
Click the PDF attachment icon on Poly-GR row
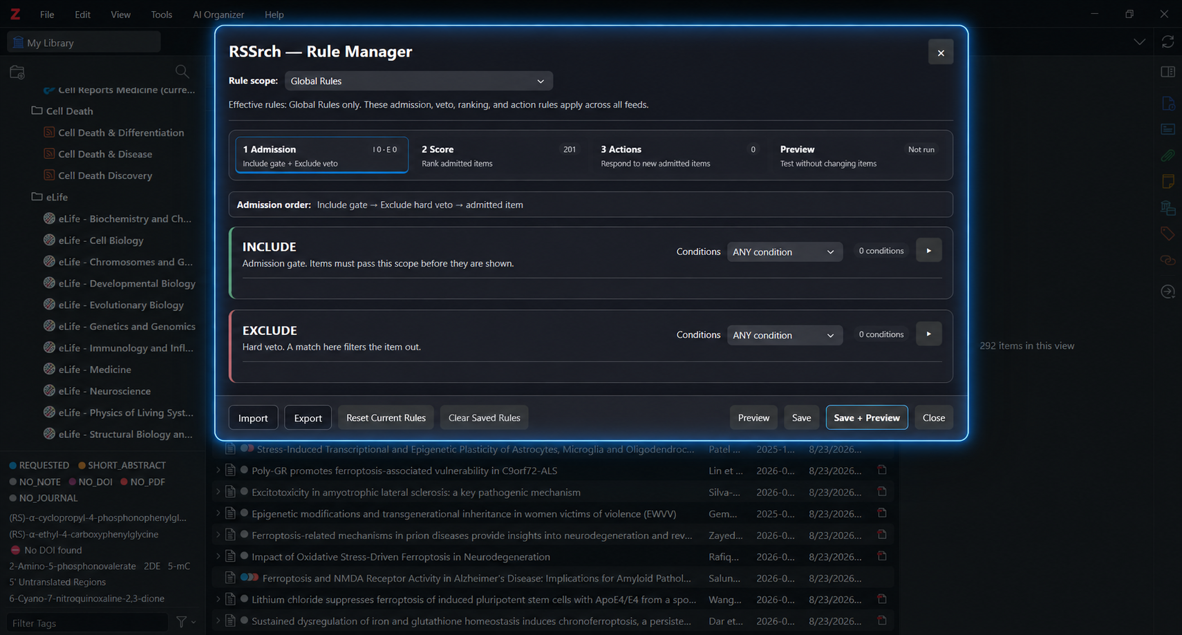tap(882, 470)
